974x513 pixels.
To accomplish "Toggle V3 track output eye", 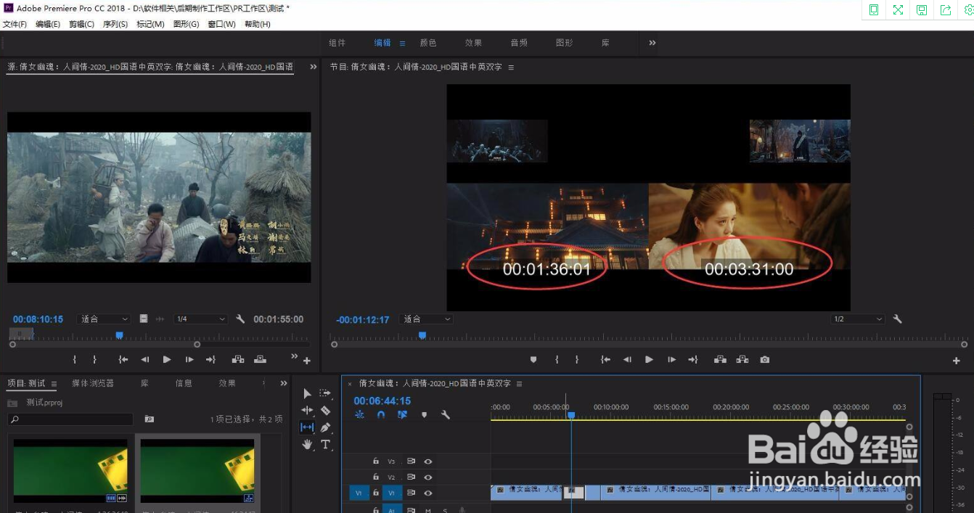I will tap(428, 461).
